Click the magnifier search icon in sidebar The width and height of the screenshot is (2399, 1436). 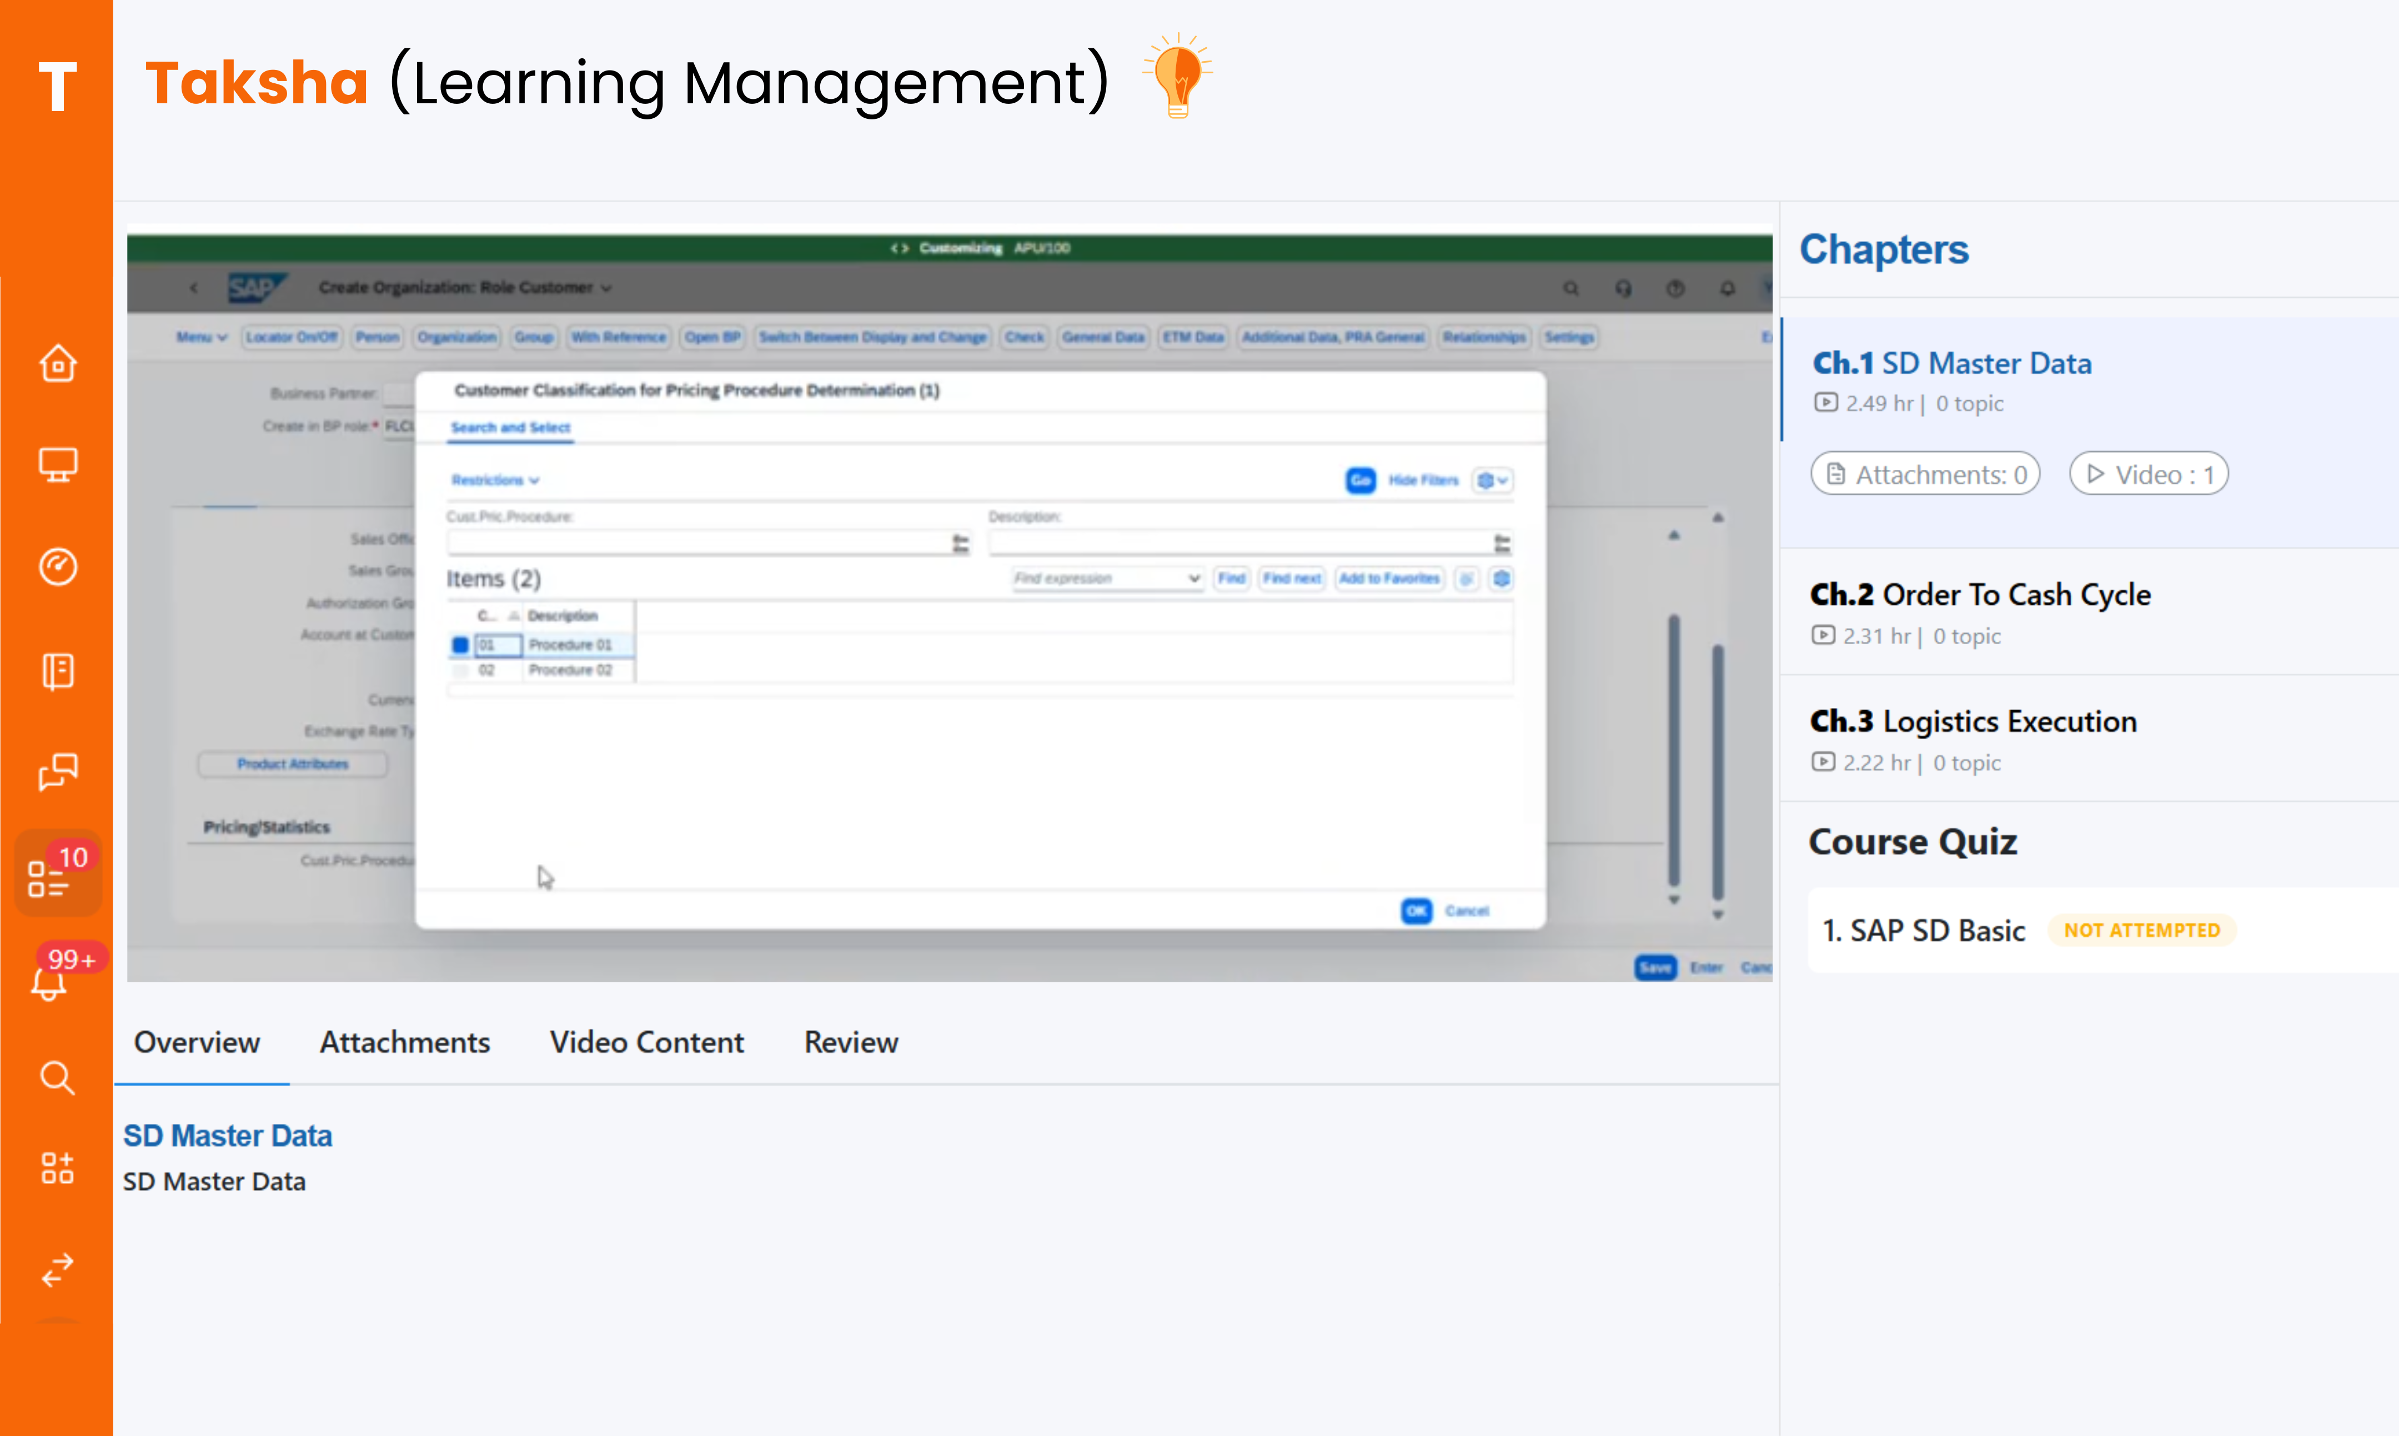click(57, 1076)
